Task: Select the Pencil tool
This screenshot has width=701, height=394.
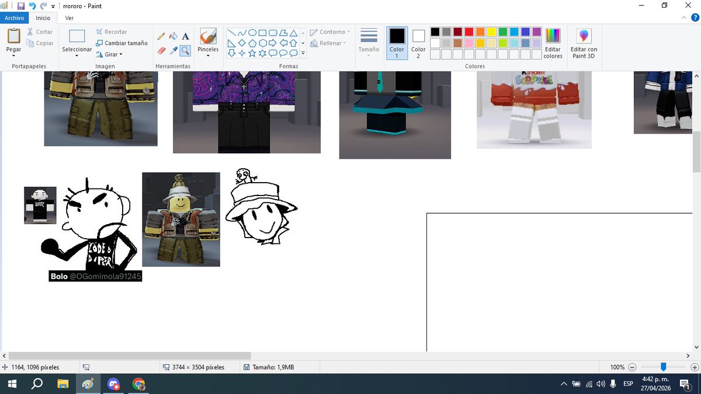Action: pyautogui.click(x=162, y=37)
